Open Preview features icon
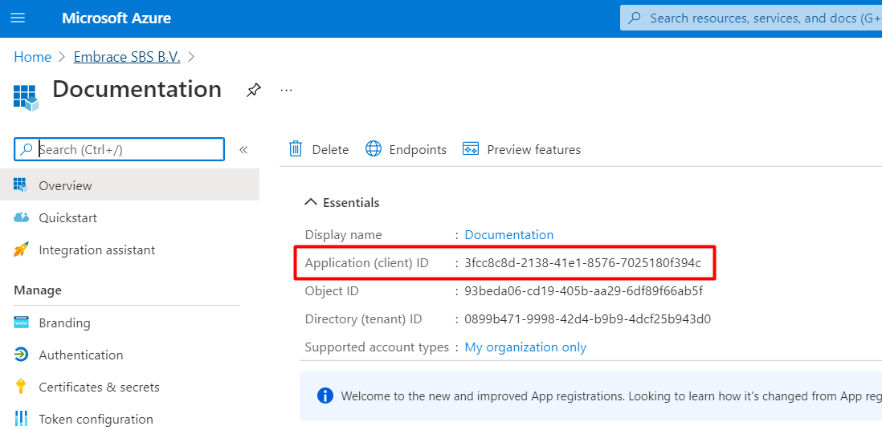882x430 pixels. coord(470,149)
